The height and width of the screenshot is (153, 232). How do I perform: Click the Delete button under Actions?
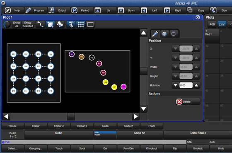(188, 101)
